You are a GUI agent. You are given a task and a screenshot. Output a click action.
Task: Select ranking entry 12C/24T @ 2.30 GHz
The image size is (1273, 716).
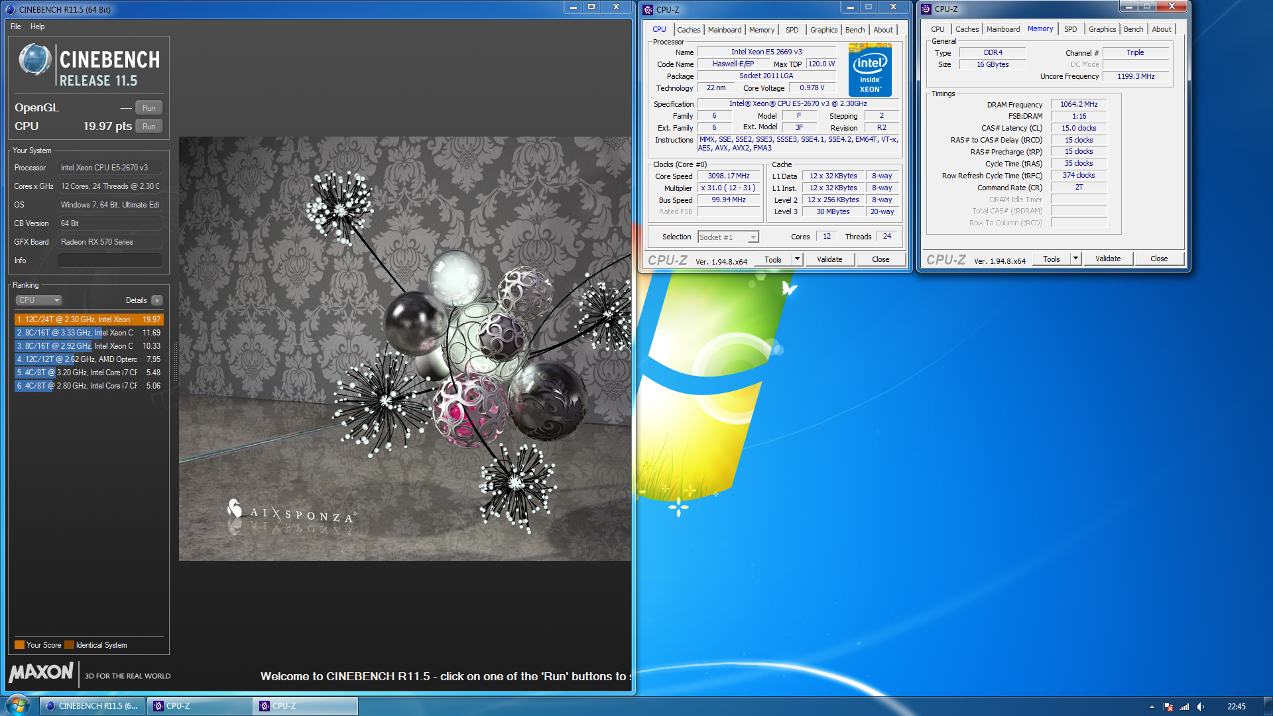pyautogui.click(x=88, y=320)
